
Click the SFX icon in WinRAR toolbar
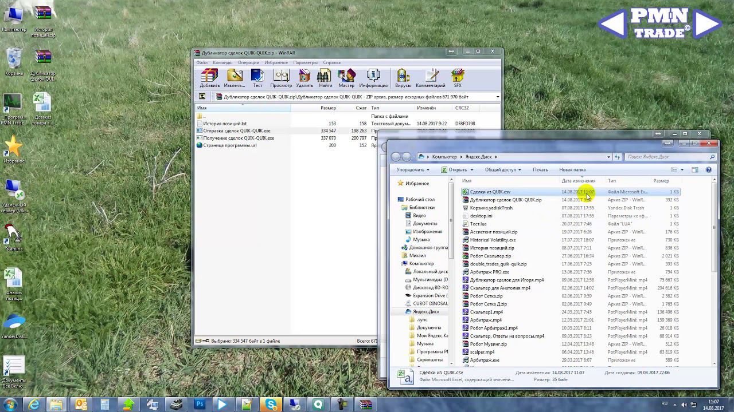[458, 78]
